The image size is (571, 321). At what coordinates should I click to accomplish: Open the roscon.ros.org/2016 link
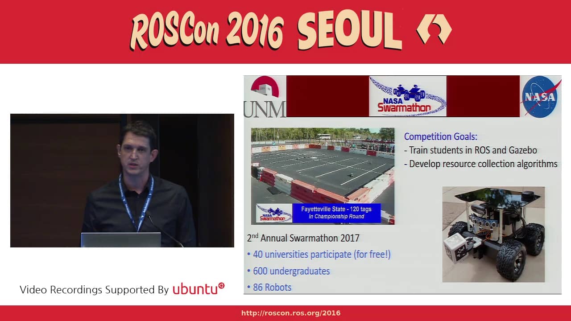click(291, 313)
